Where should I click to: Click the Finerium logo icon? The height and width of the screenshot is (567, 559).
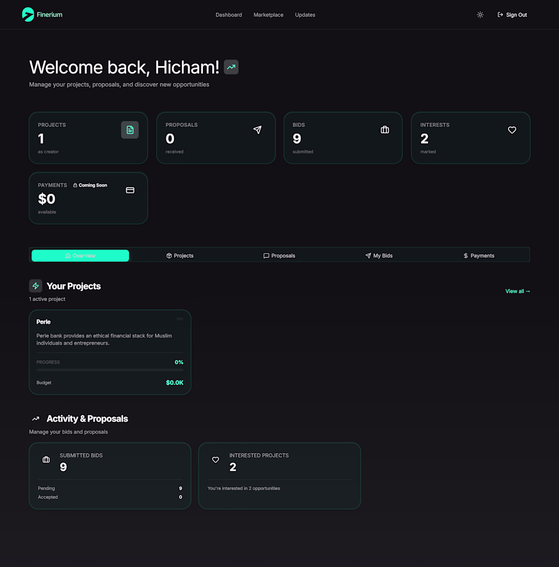28,14
